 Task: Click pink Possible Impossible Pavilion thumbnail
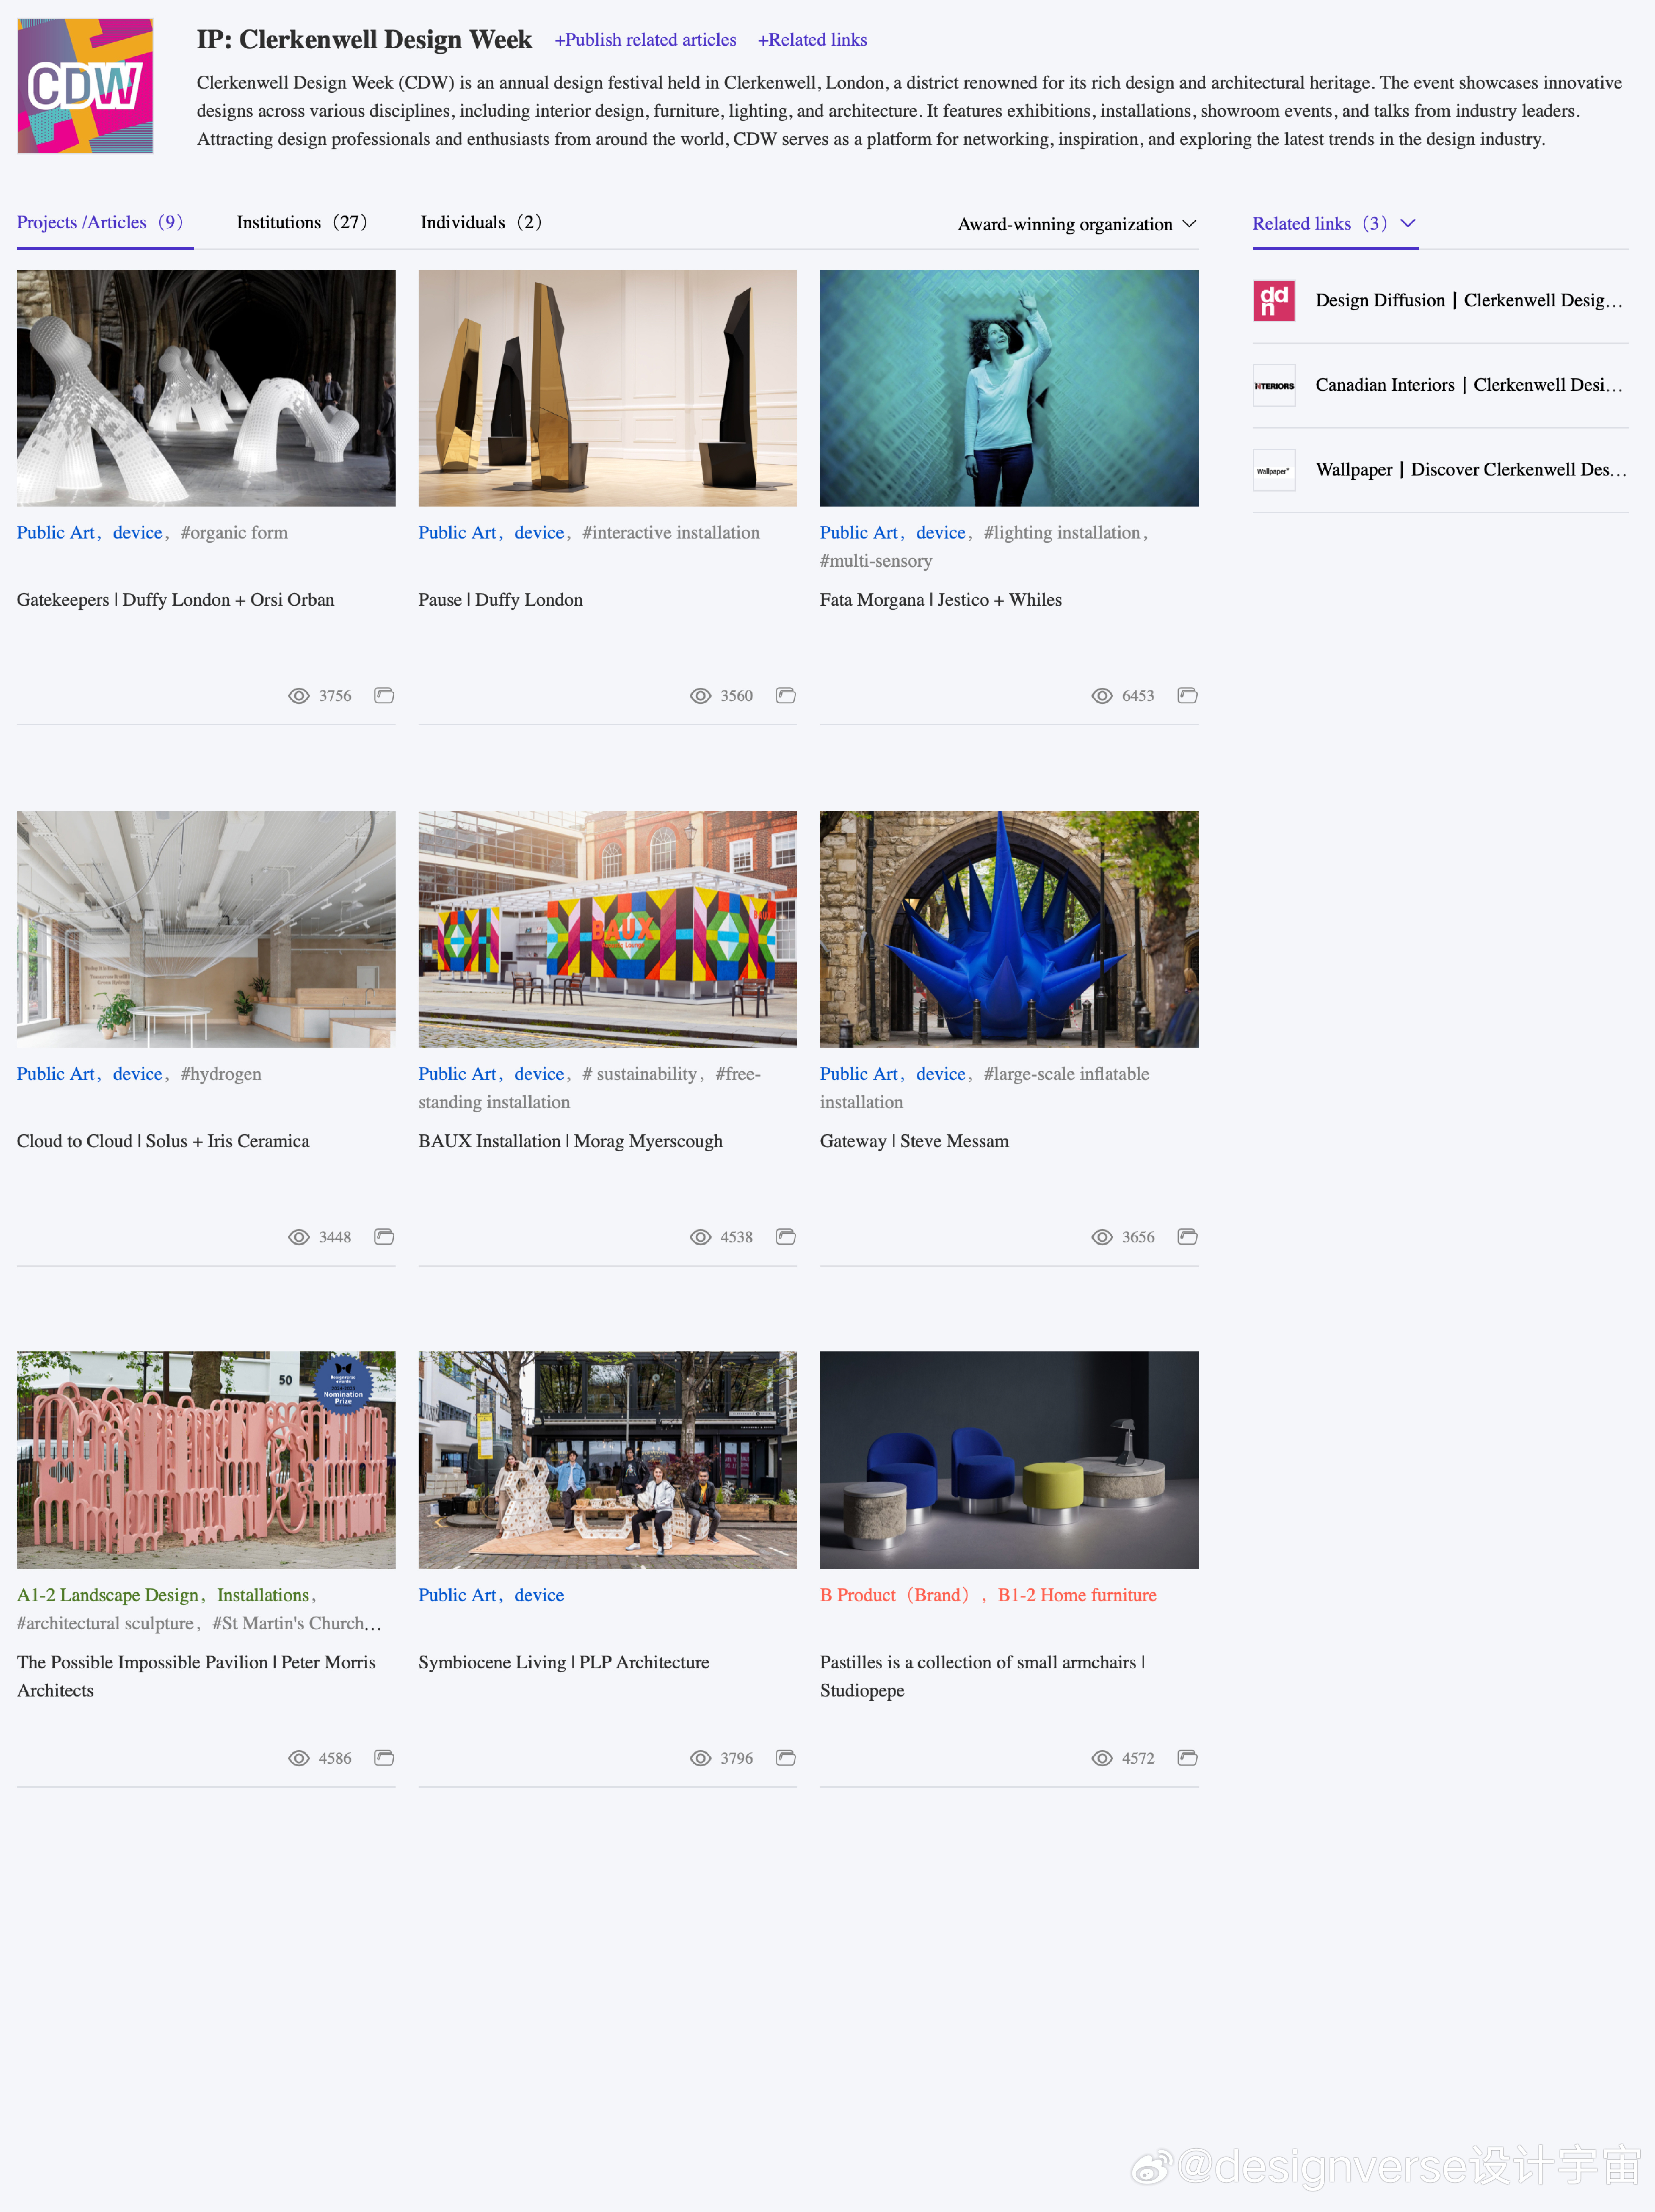(x=206, y=1460)
